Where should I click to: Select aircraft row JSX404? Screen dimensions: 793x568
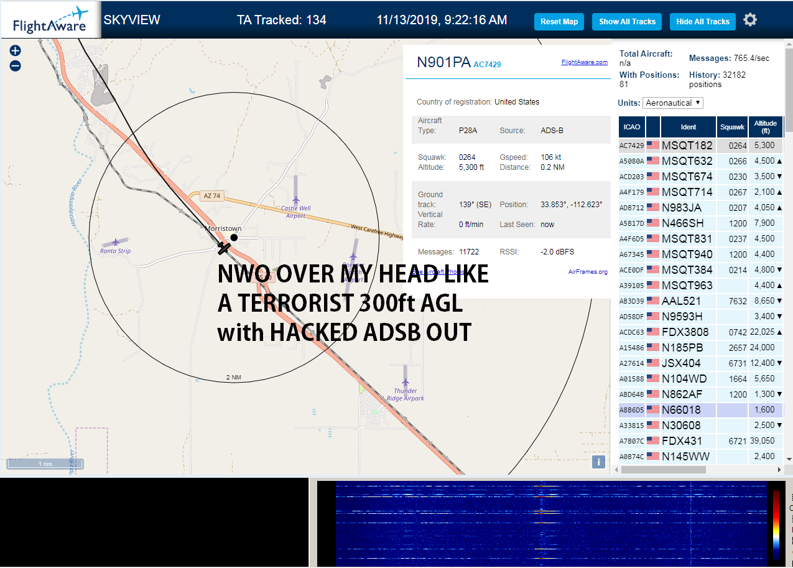point(701,363)
